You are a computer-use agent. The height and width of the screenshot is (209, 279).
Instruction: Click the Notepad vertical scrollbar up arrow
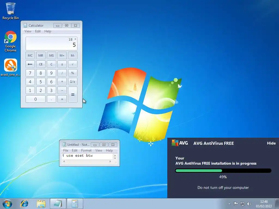115,155
